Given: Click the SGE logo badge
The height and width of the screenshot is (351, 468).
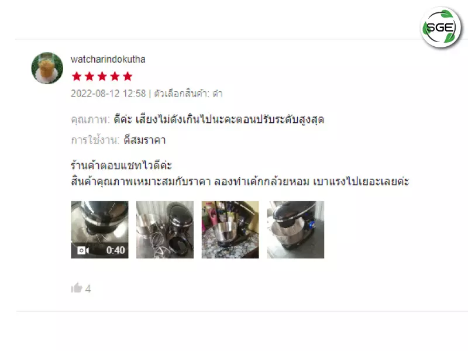Looking at the screenshot, I should 441,27.
